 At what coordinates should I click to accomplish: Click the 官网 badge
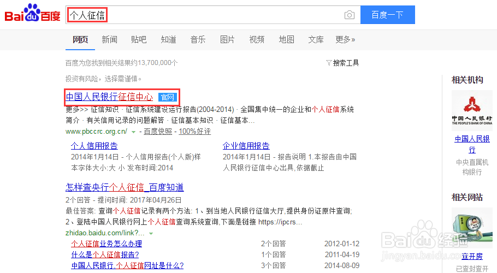167,97
